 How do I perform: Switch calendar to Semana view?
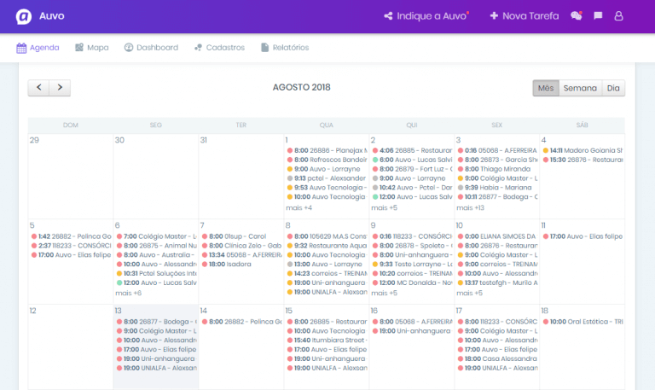580,88
